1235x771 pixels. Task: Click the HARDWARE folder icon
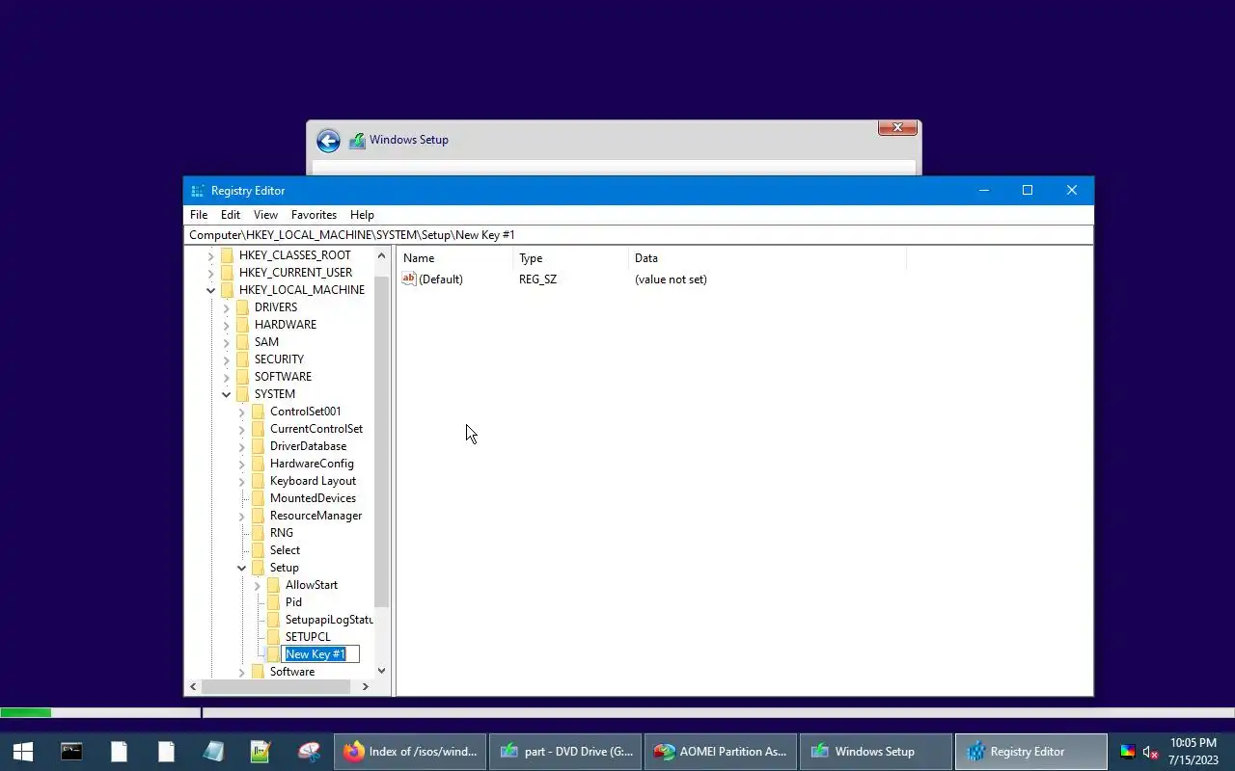point(243,325)
